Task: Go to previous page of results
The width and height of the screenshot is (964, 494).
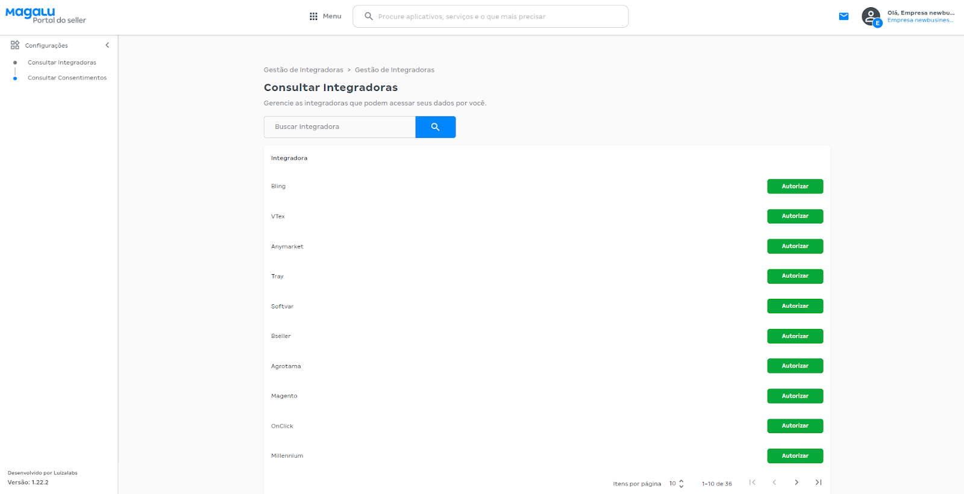Action: pyautogui.click(x=775, y=482)
